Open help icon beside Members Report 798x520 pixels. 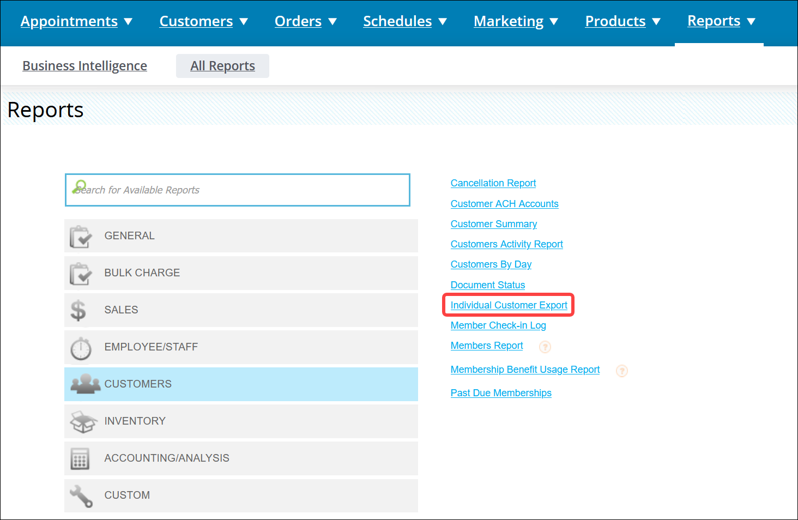545,347
